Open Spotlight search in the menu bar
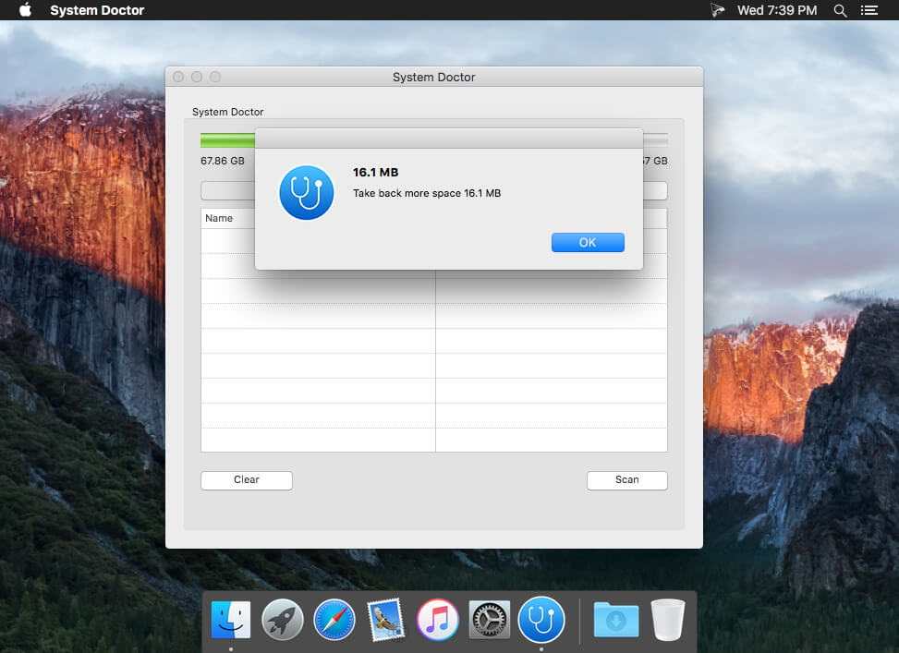Viewport: 899px width, 653px height. point(840,10)
